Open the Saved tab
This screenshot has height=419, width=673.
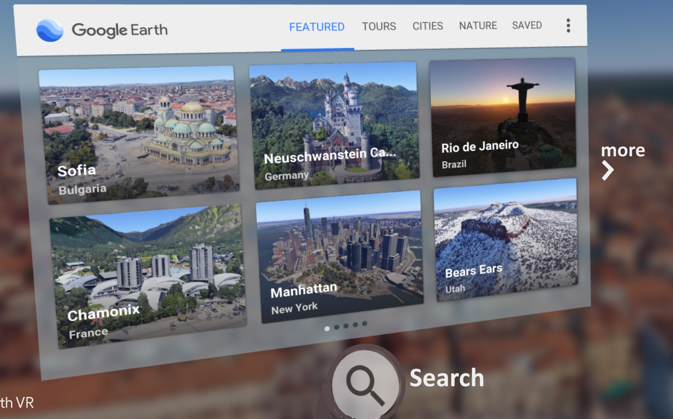coord(527,25)
